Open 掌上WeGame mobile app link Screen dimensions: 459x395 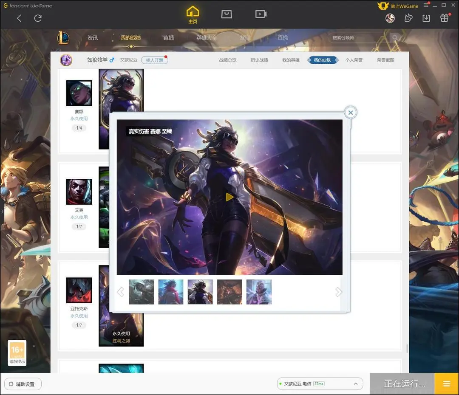pos(398,6)
